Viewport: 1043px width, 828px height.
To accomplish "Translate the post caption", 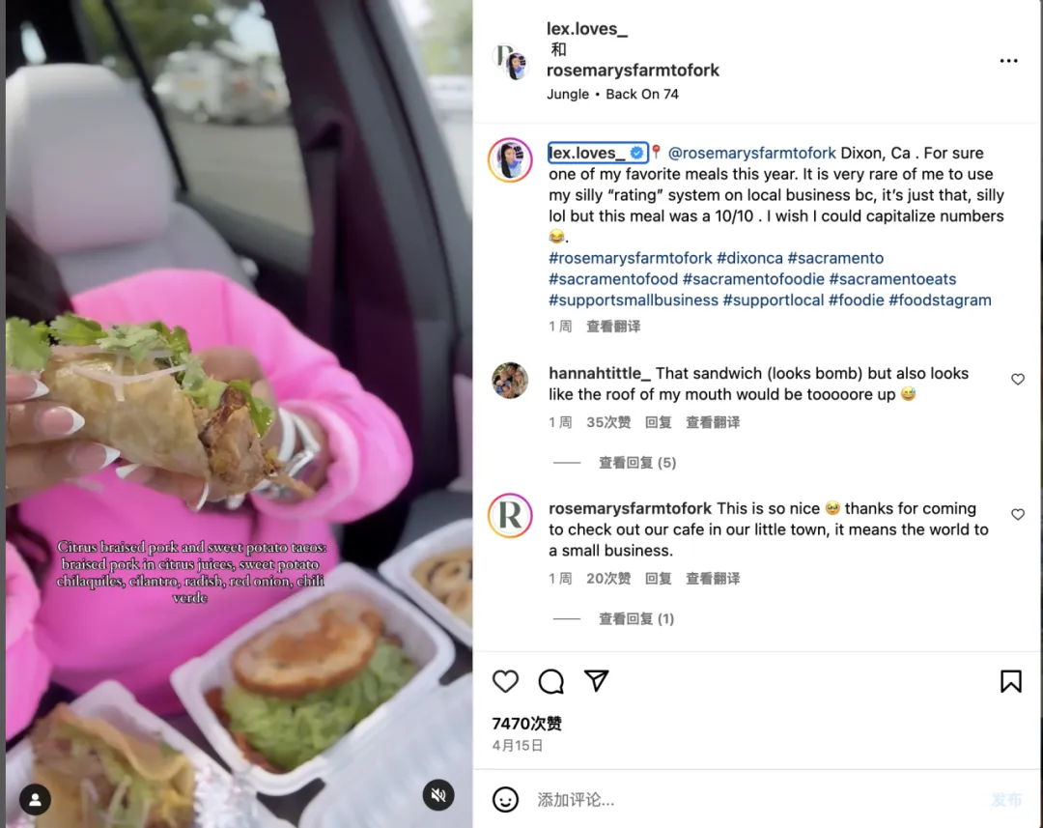I will click(613, 327).
